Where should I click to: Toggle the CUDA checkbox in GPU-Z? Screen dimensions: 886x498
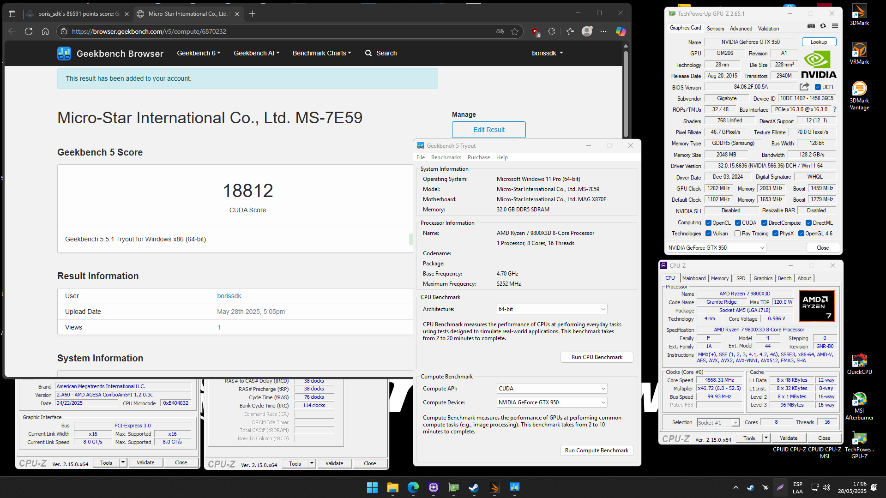click(x=738, y=223)
